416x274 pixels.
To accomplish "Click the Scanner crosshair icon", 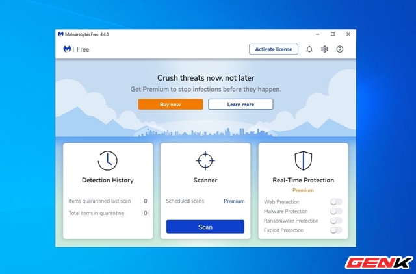I will coord(205,160).
